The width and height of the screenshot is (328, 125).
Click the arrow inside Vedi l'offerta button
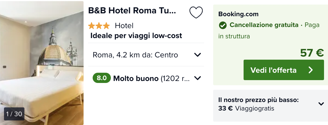point(311,70)
